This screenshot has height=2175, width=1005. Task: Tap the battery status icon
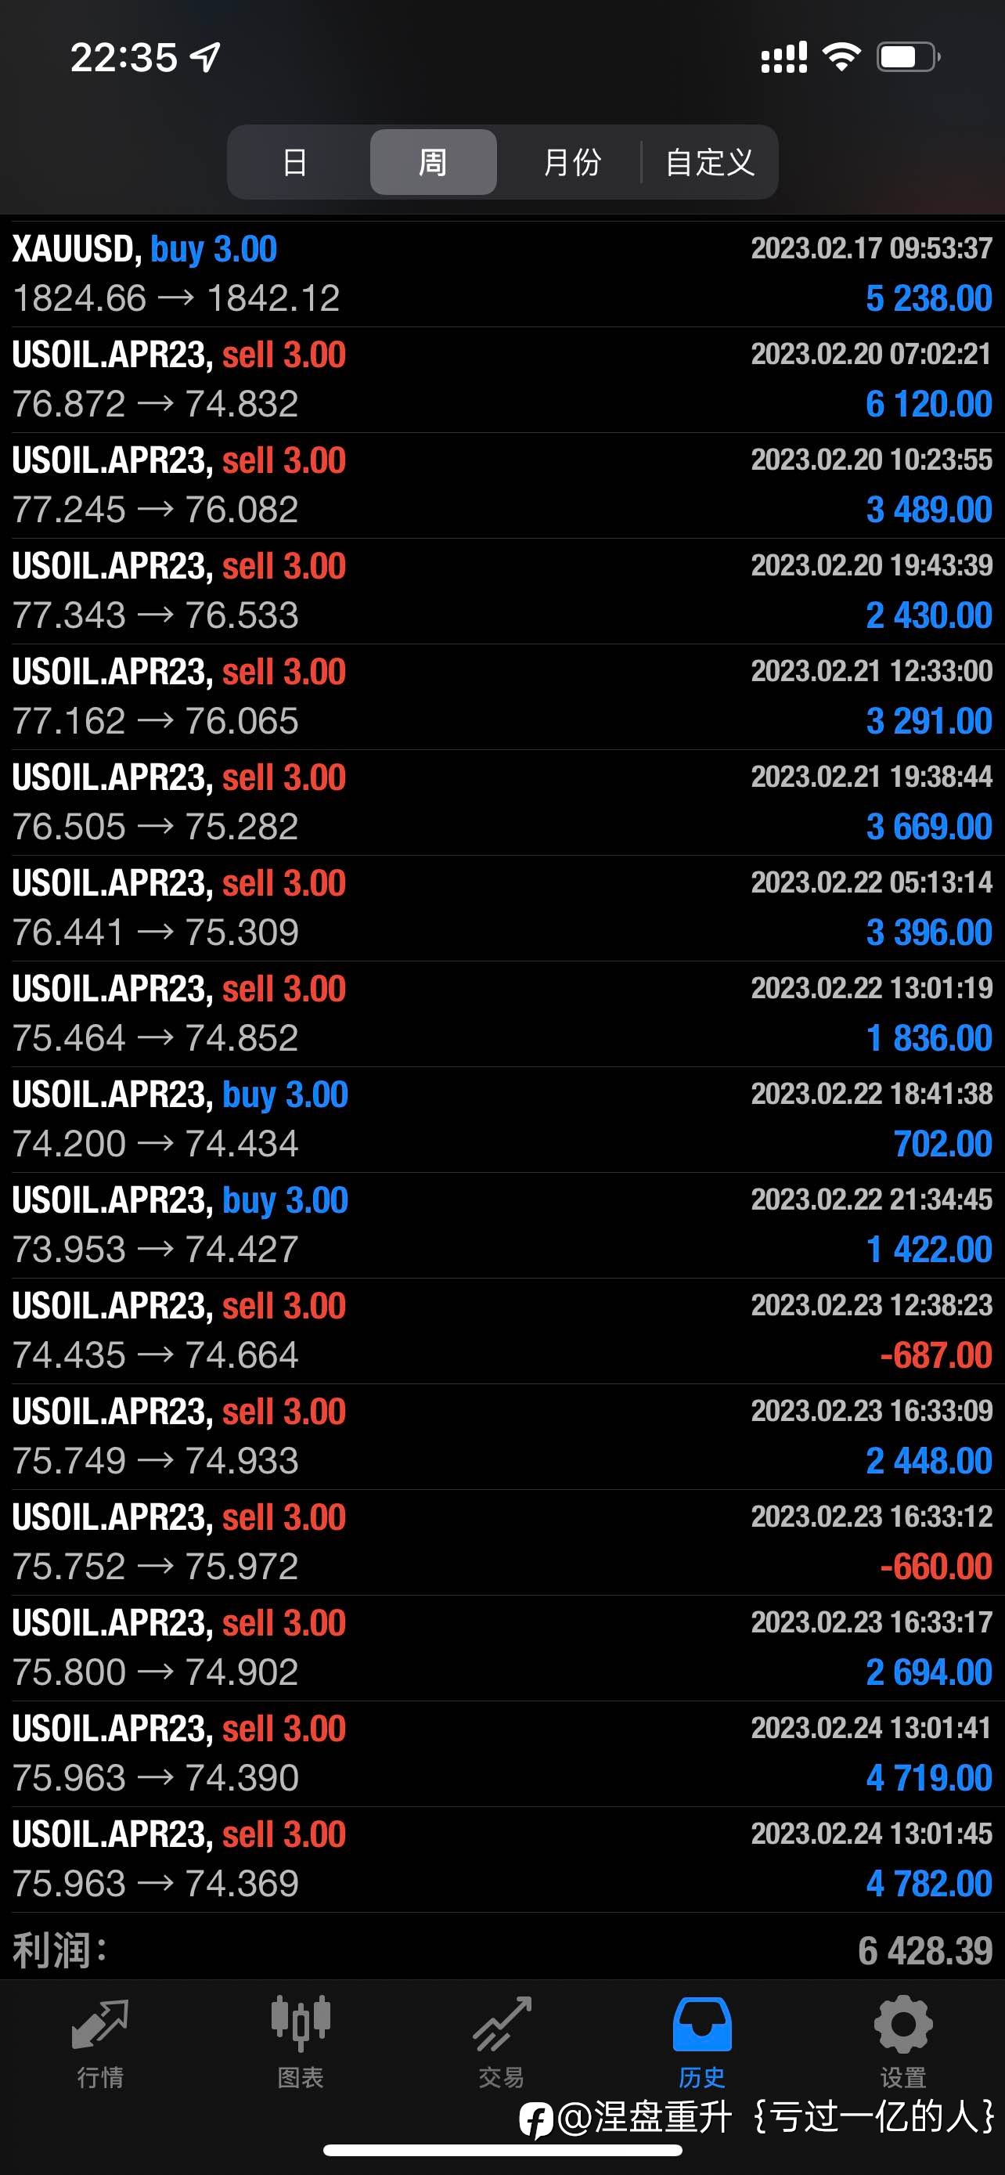coord(909,57)
